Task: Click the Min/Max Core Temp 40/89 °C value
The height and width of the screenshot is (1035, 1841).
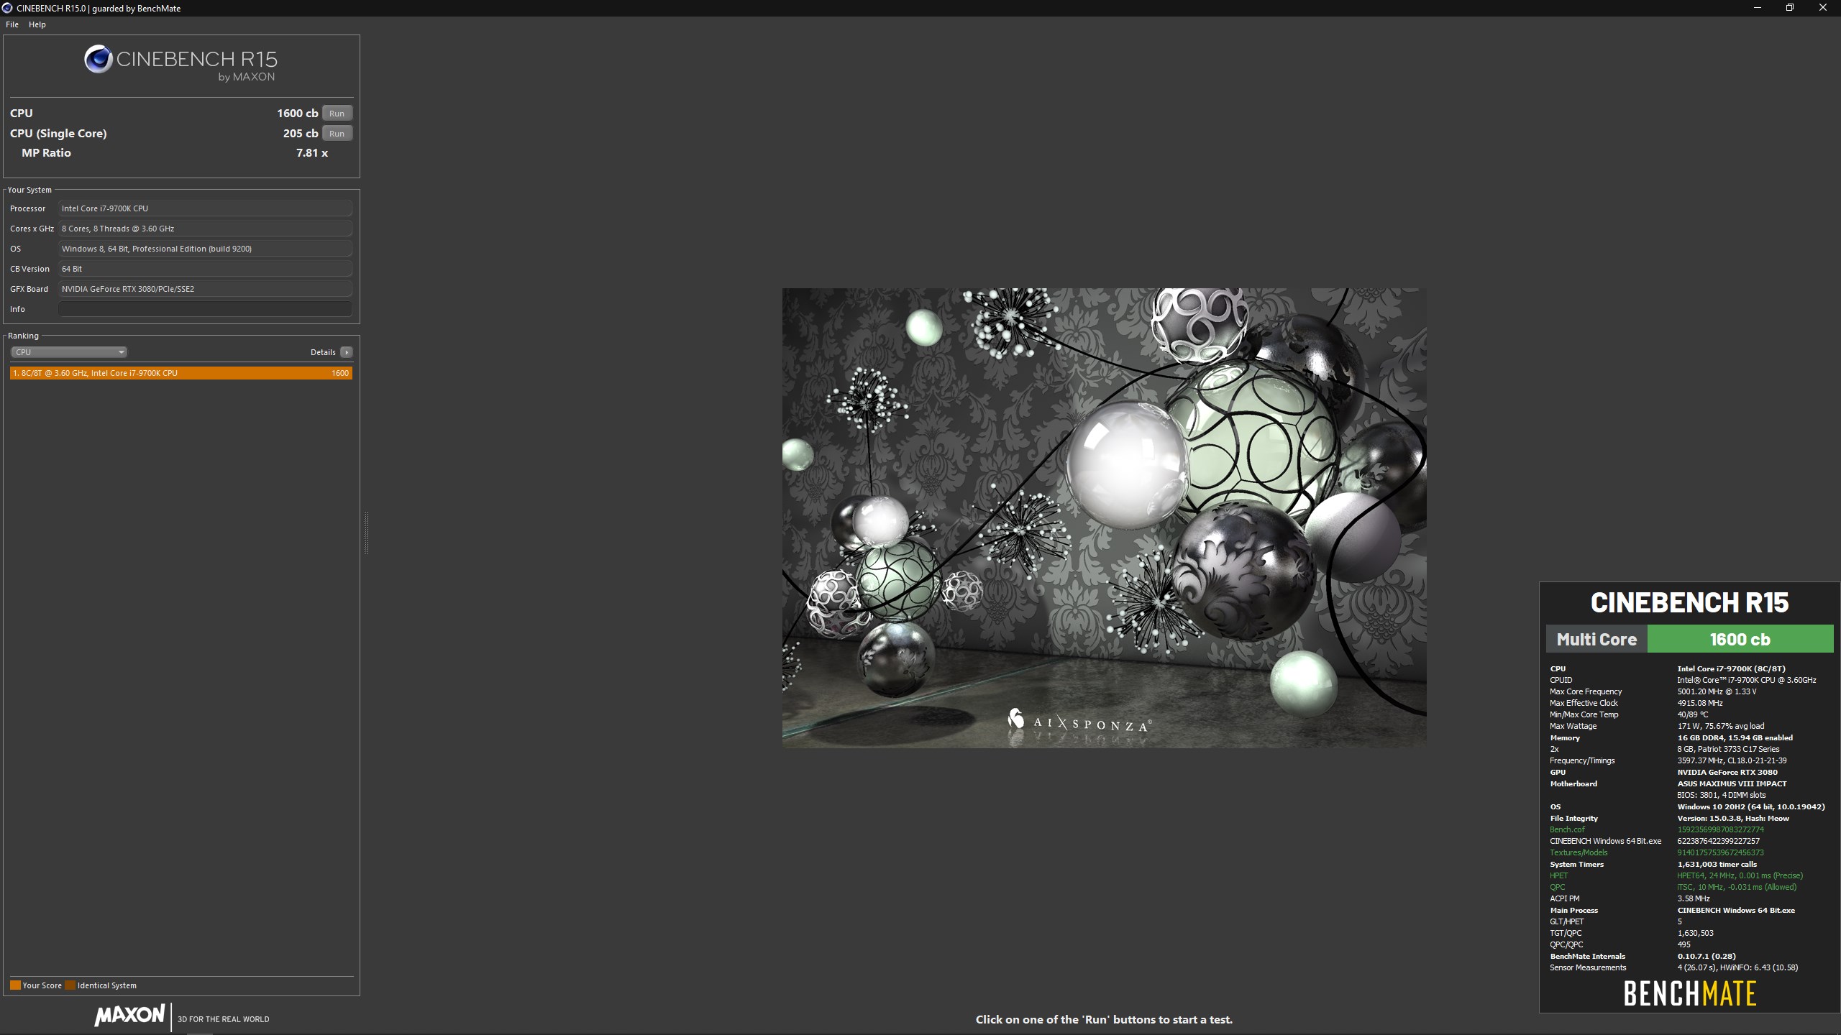Action: [x=1693, y=714]
